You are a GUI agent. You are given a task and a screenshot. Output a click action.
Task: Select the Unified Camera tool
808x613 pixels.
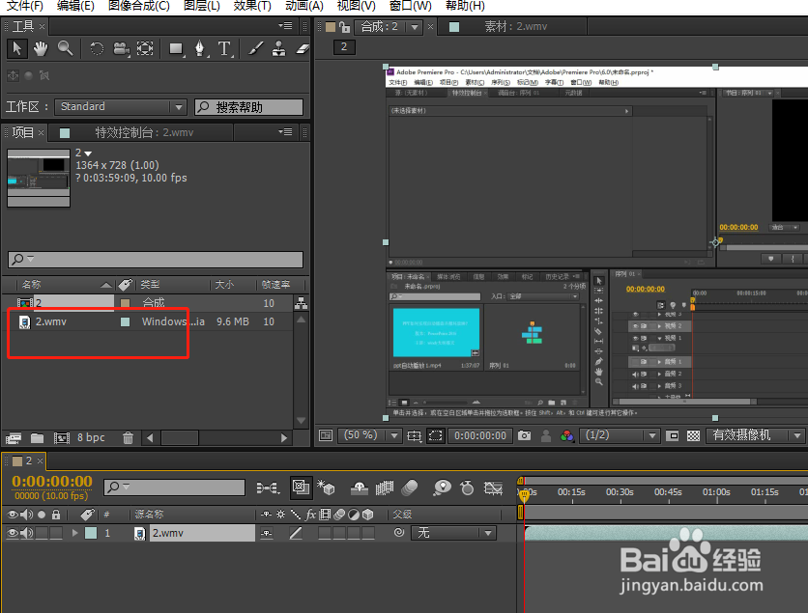click(x=121, y=49)
